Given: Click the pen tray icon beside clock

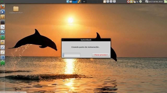Looking at the screenshot, I should click(147, 2).
